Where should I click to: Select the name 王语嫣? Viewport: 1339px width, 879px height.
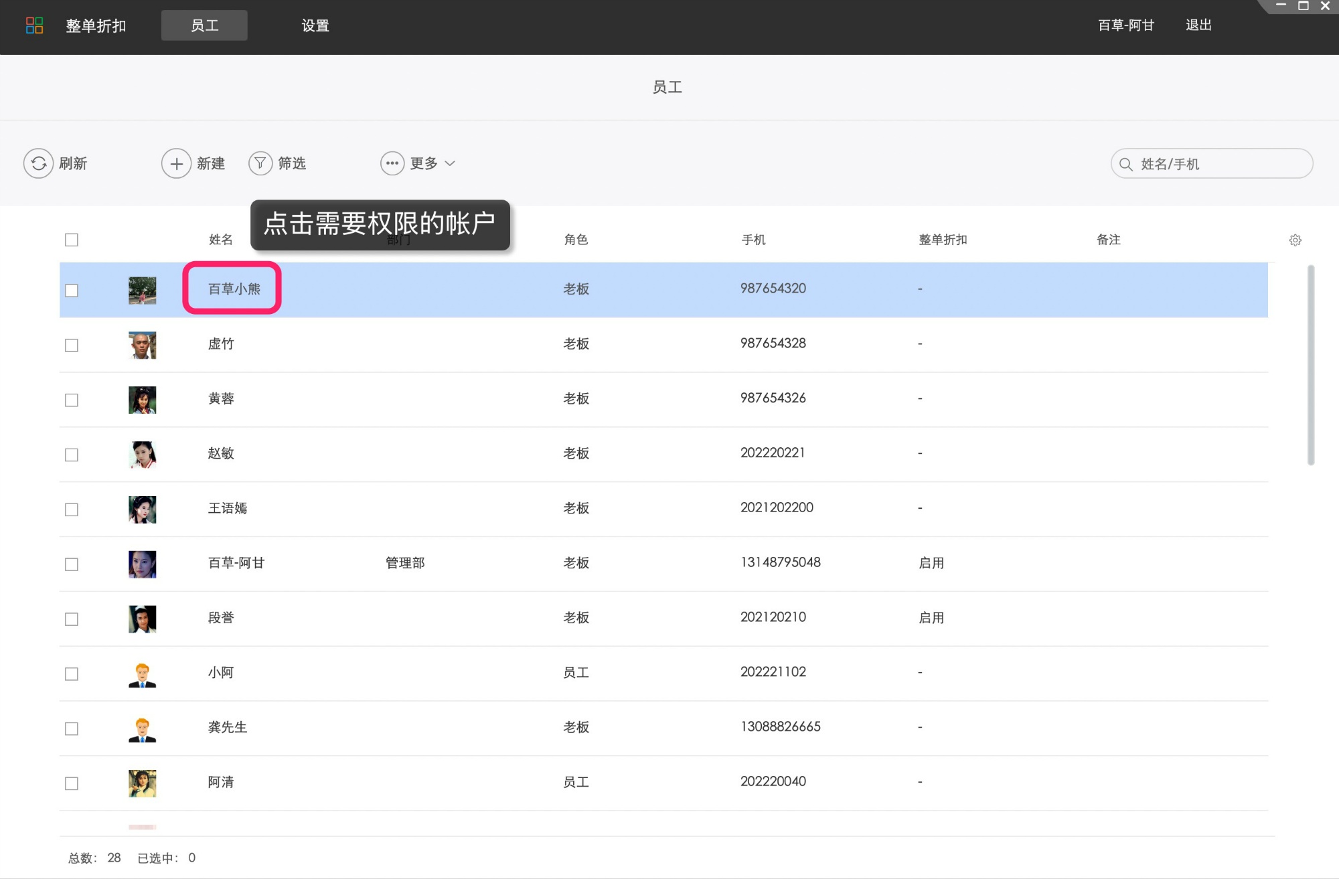[x=228, y=508]
